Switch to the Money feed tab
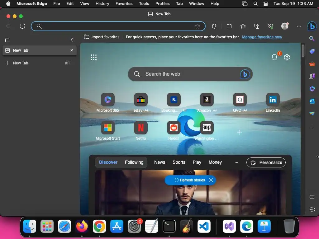 click(215, 162)
